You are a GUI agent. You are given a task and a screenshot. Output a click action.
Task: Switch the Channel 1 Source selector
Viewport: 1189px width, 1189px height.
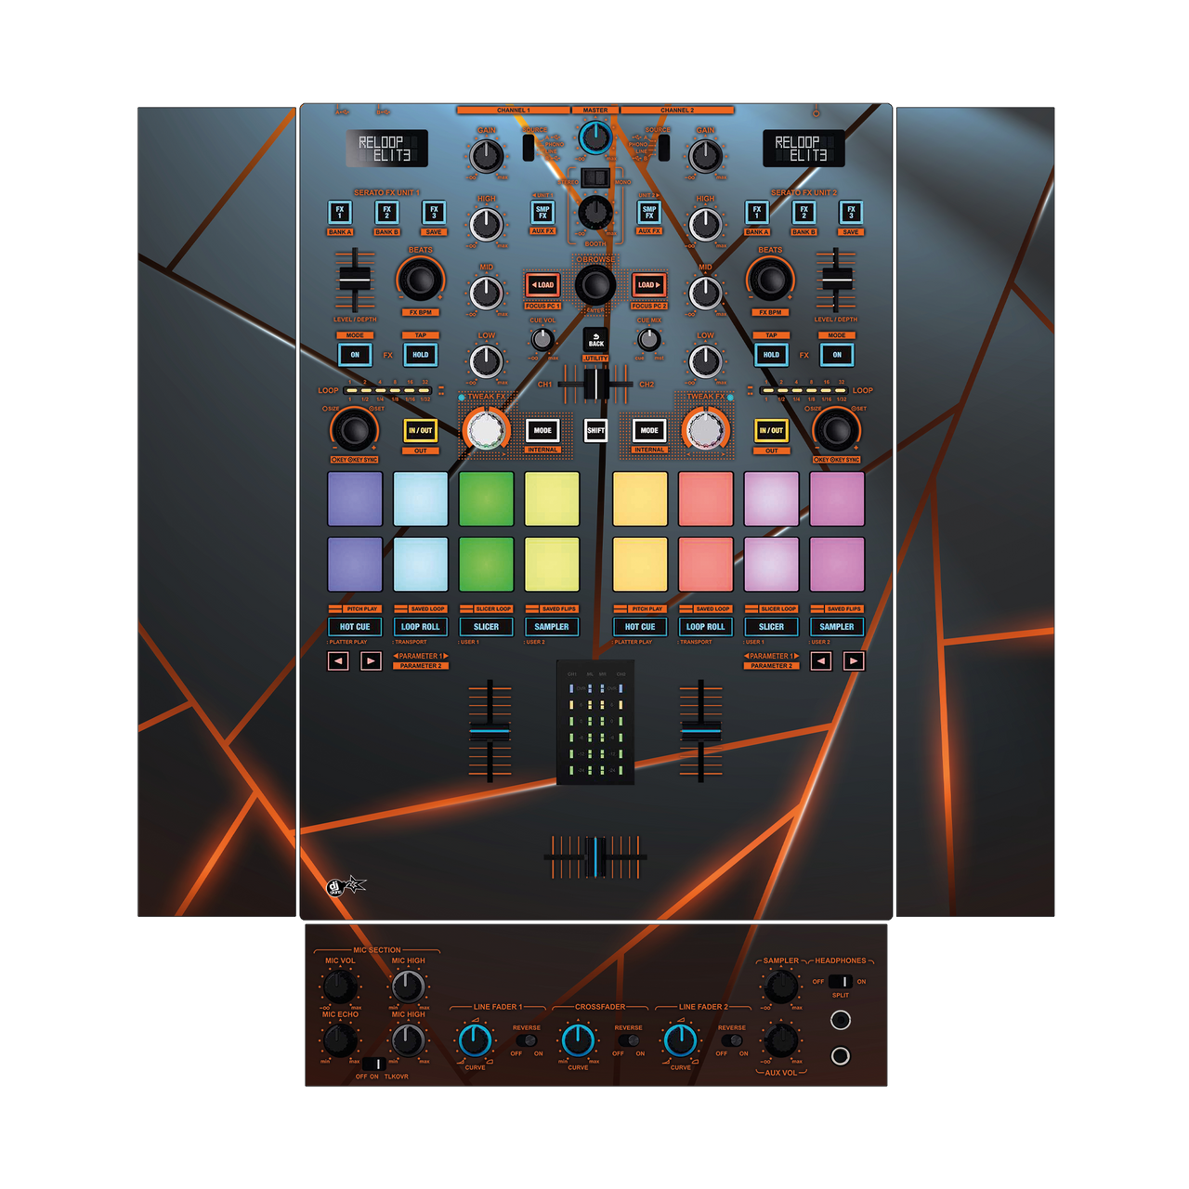pos(529,148)
